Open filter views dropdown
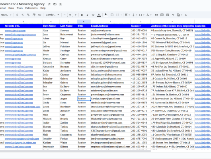Viewport: 211px width, 159px height. tap(180, 15)
